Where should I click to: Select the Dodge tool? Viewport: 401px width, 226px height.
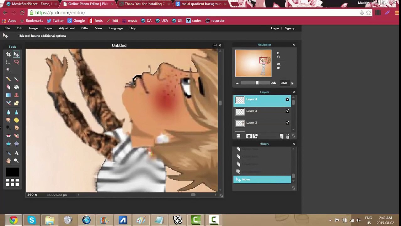coord(8,128)
